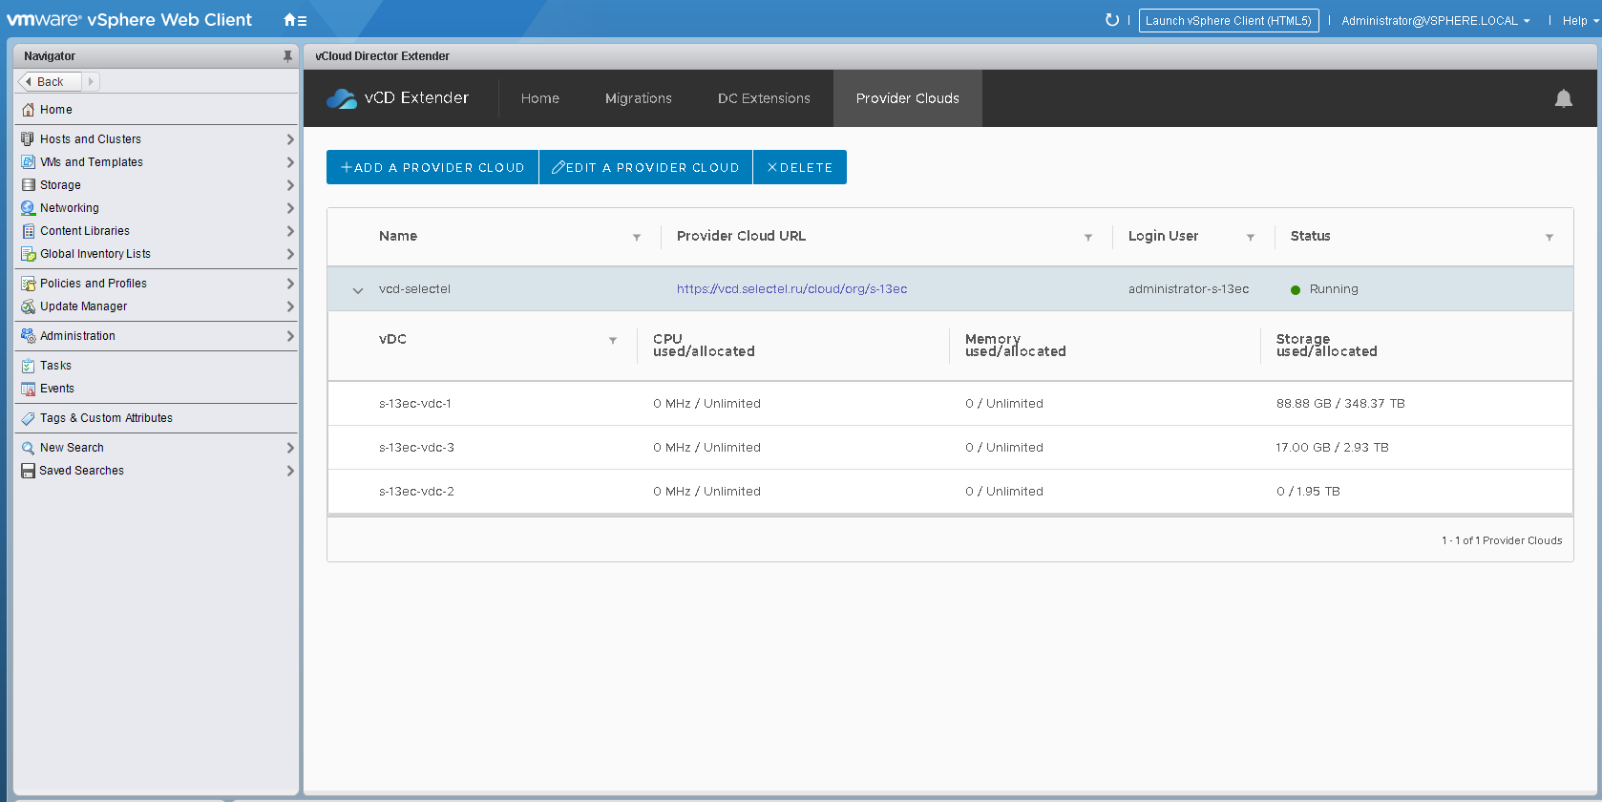Open the Status column filter
1602x802 pixels.
click(1549, 238)
